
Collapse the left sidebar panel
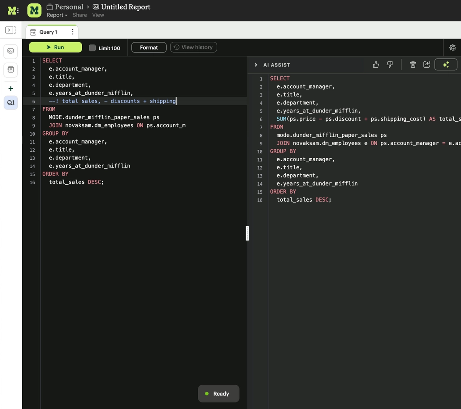pos(10,30)
